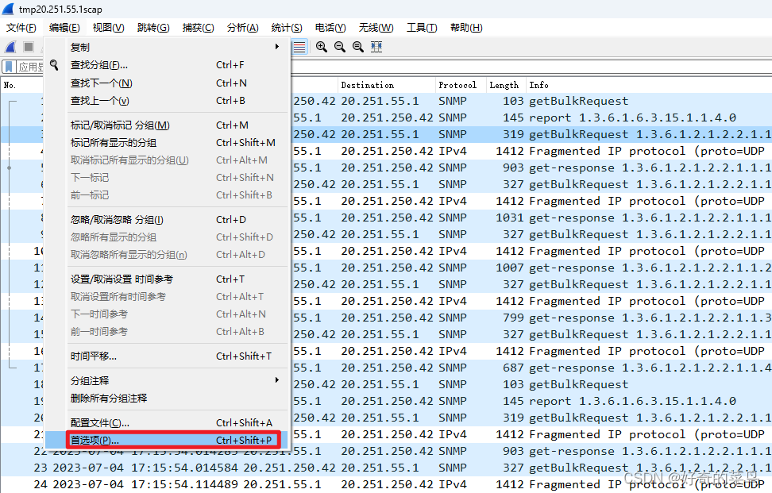The height and width of the screenshot is (493, 772).
Task: Select 标记/取消标记 分组(M)
Action: point(168,125)
